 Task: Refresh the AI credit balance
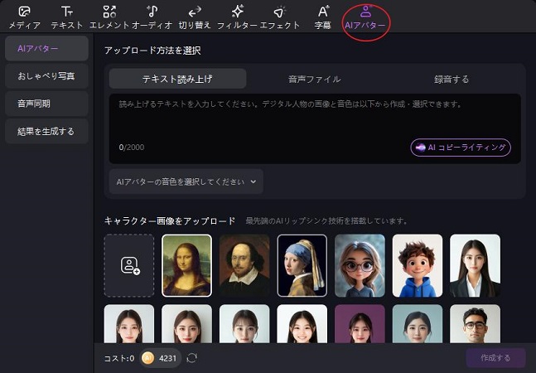tap(191, 358)
